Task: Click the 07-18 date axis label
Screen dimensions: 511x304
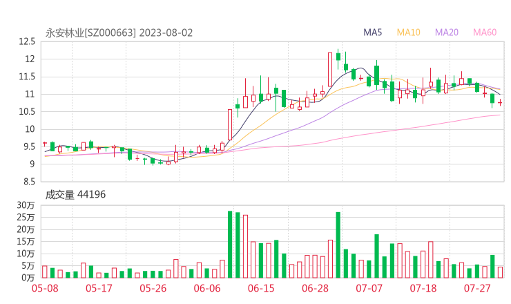Action: tap(423, 288)
